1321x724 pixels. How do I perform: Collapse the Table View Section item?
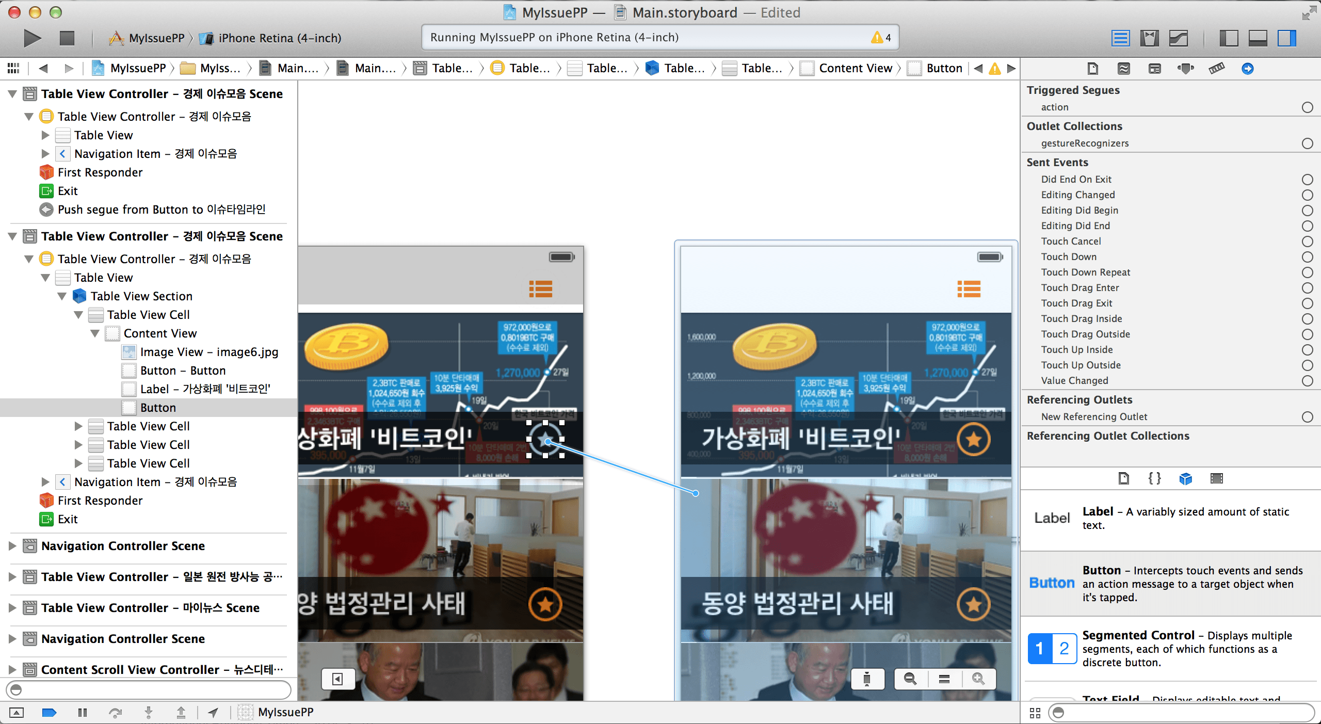[62, 296]
